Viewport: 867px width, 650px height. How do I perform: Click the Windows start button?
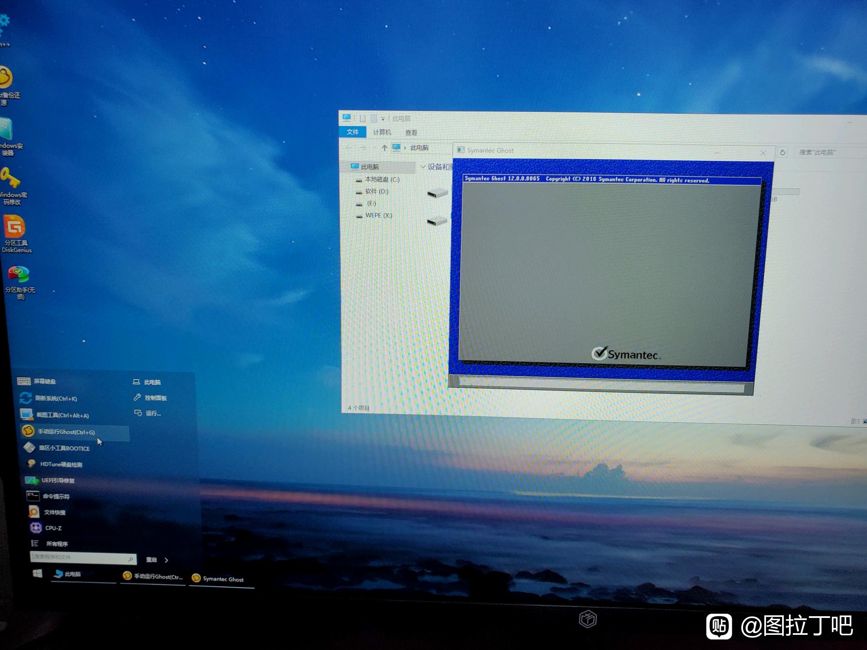[38, 573]
